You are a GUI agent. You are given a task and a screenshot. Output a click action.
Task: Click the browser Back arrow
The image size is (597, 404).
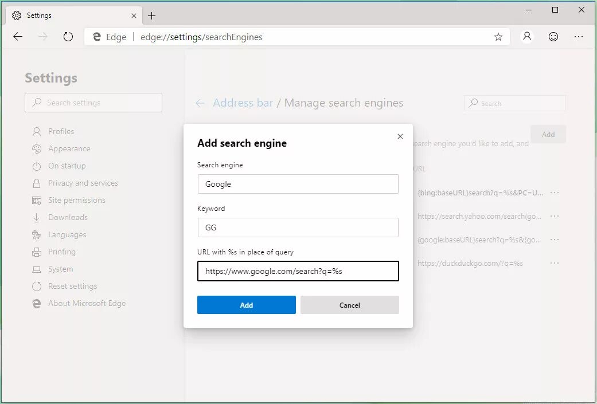pyautogui.click(x=18, y=37)
